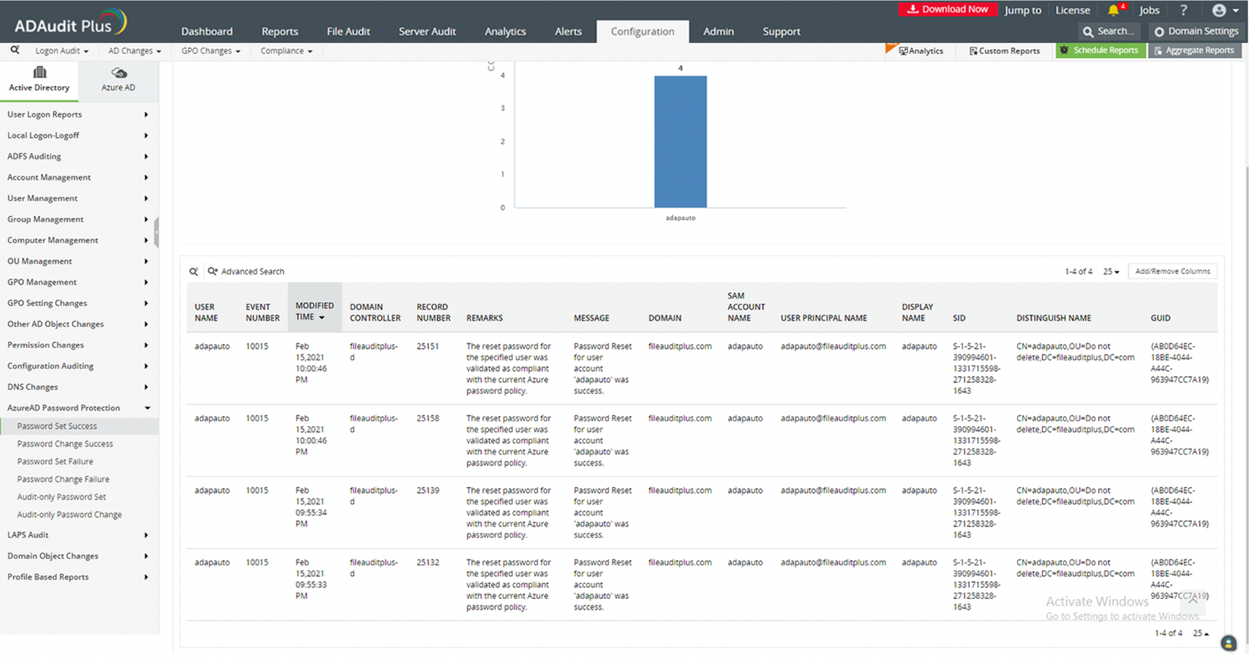Viewport: 1250px width, 658px height.
Task: Collapse the left sidebar panel handle
Action: [x=156, y=231]
